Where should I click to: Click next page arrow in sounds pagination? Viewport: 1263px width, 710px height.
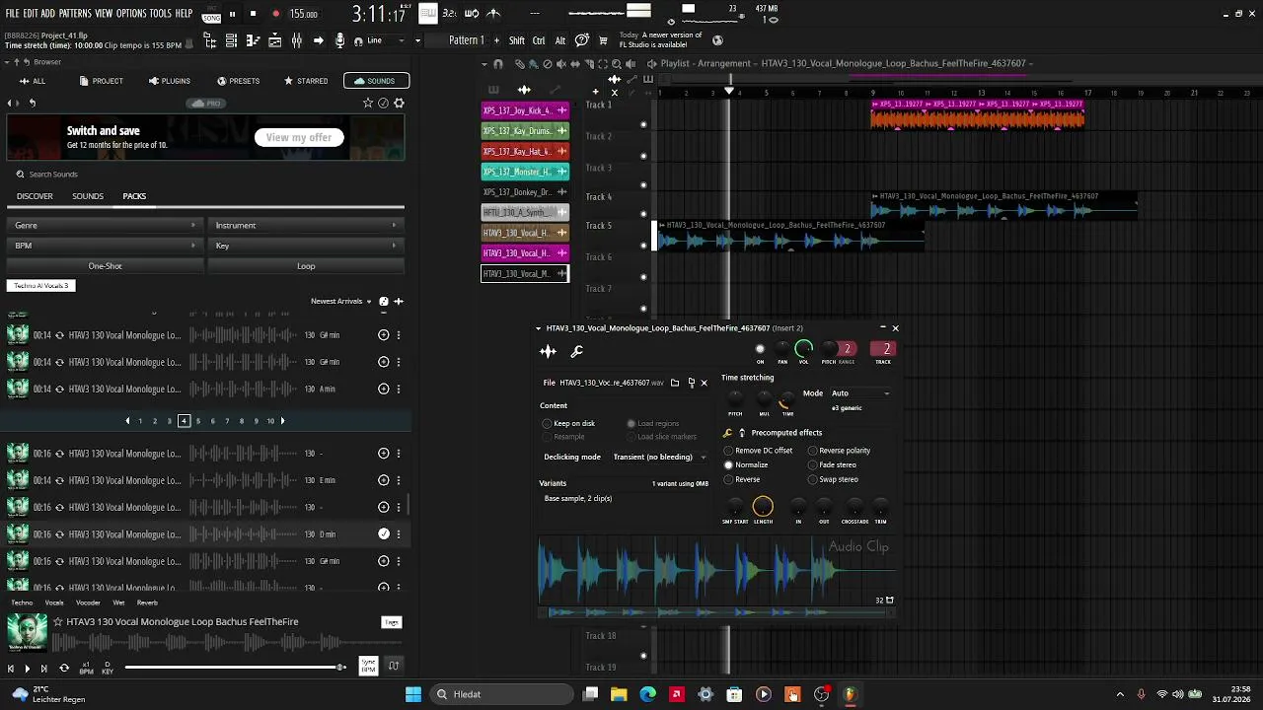pyautogui.click(x=283, y=421)
